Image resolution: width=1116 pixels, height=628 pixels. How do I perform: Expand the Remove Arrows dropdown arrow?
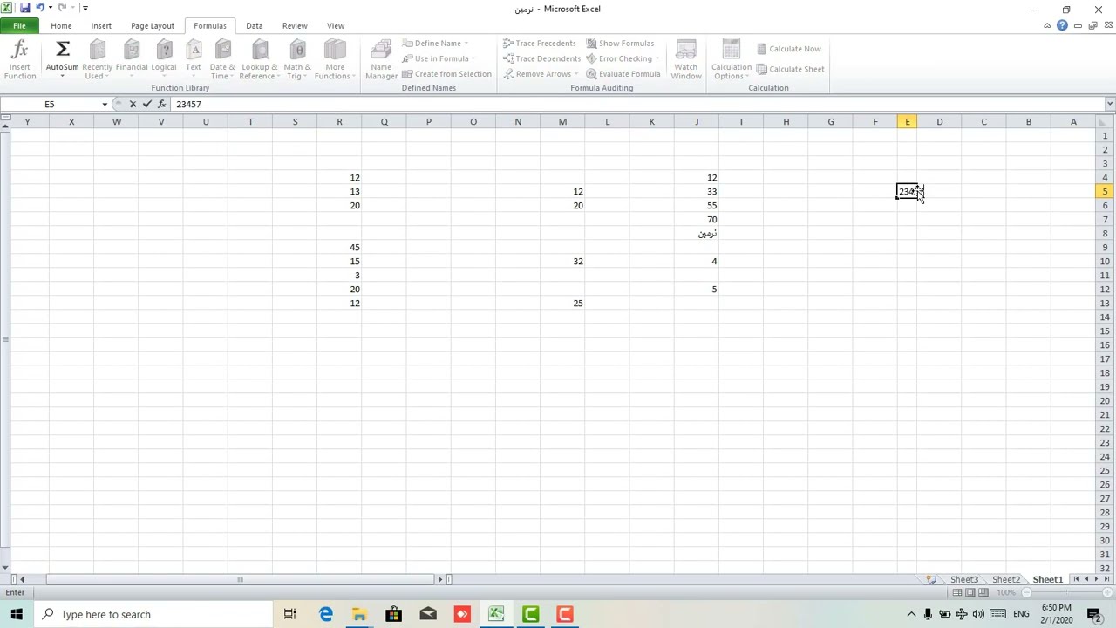(575, 74)
